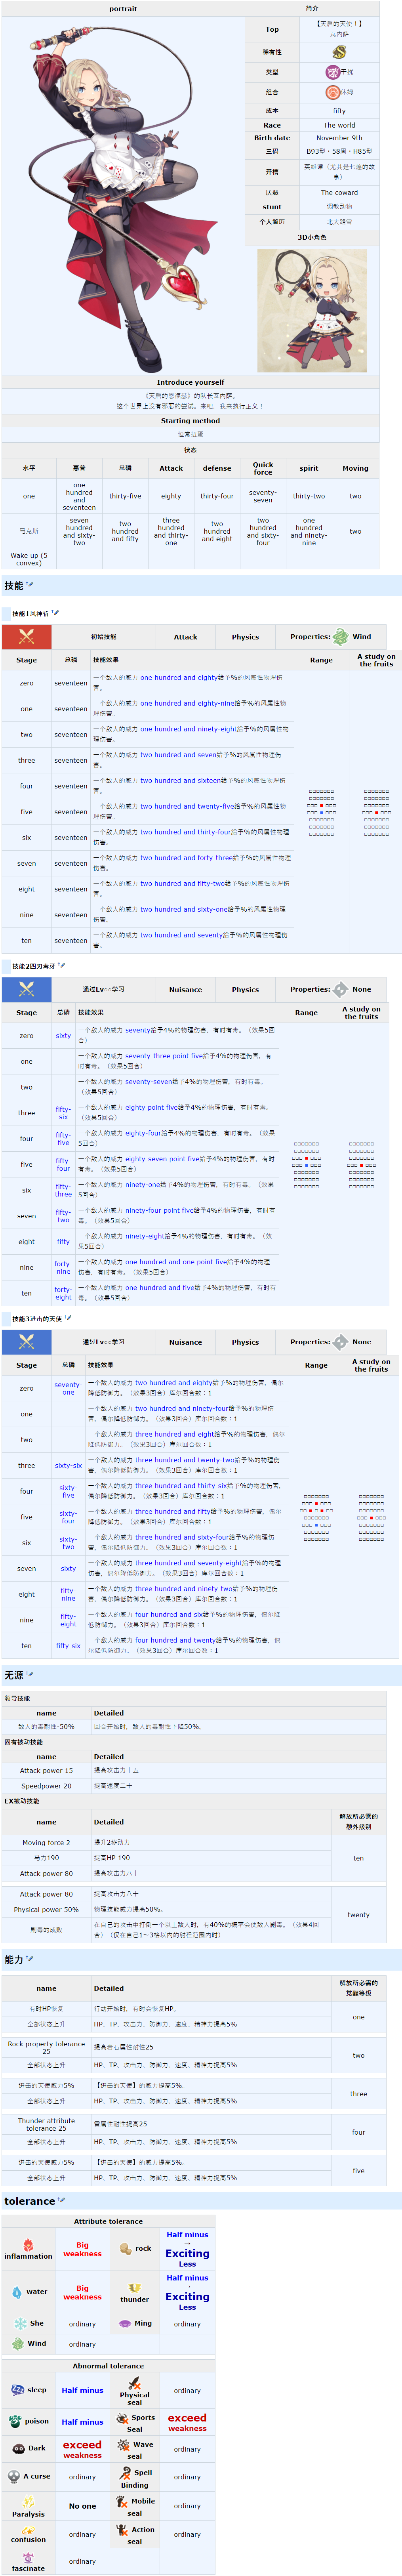402x2576 pixels.
Task: Click 'four hundred and twenty' power value
Action: [176, 1640]
